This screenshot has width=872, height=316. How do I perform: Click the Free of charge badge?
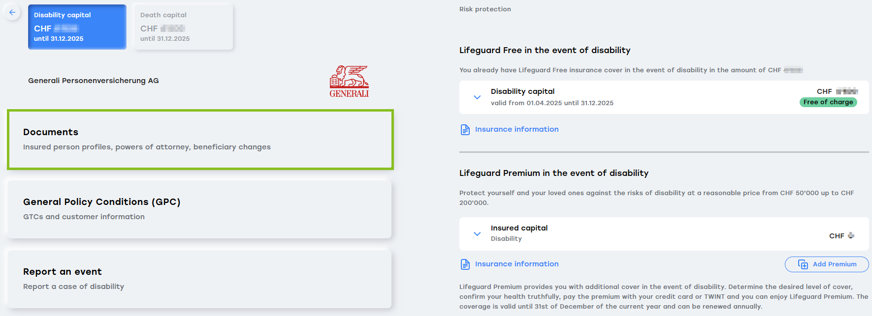828,102
